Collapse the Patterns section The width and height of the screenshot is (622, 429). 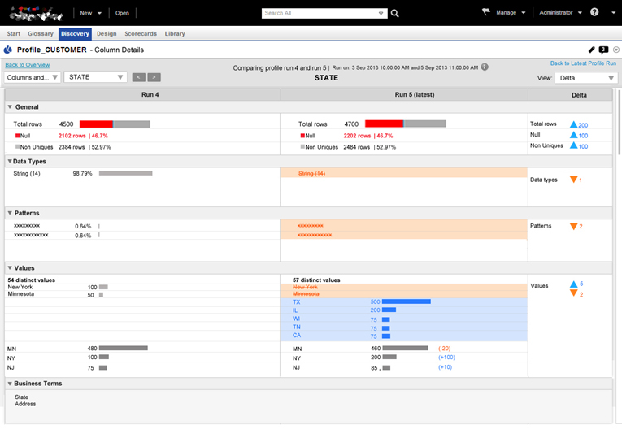pos(10,213)
